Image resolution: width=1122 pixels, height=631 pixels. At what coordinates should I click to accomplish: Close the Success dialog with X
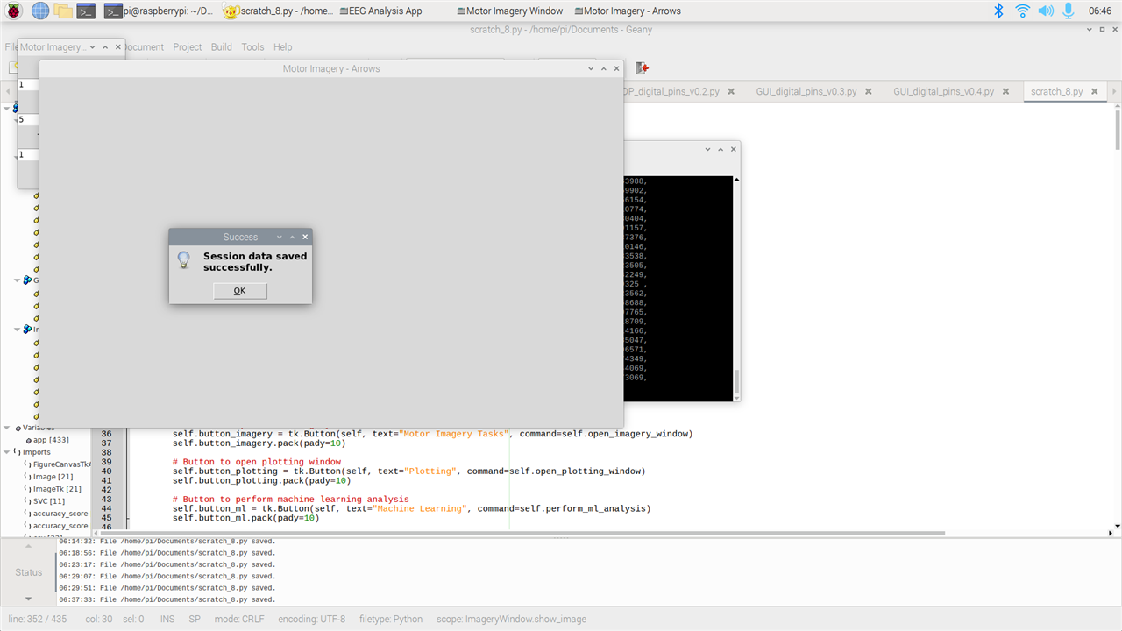click(305, 237)
